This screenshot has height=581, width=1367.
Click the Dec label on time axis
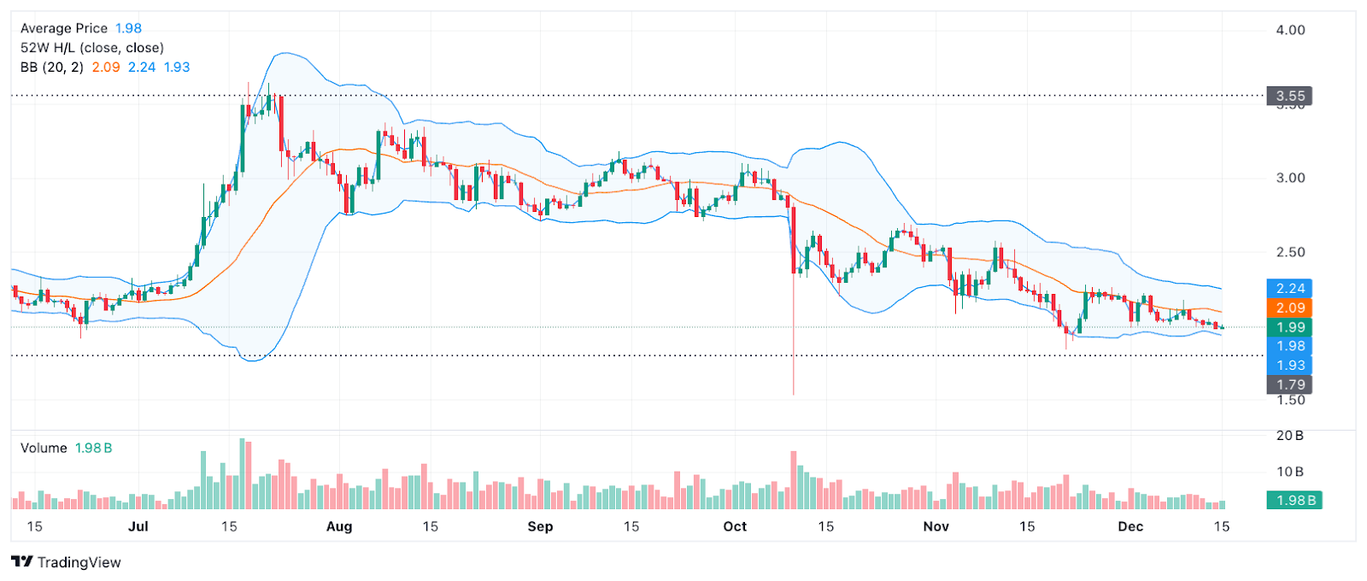pyautogui.click(x=1130, y=526)
